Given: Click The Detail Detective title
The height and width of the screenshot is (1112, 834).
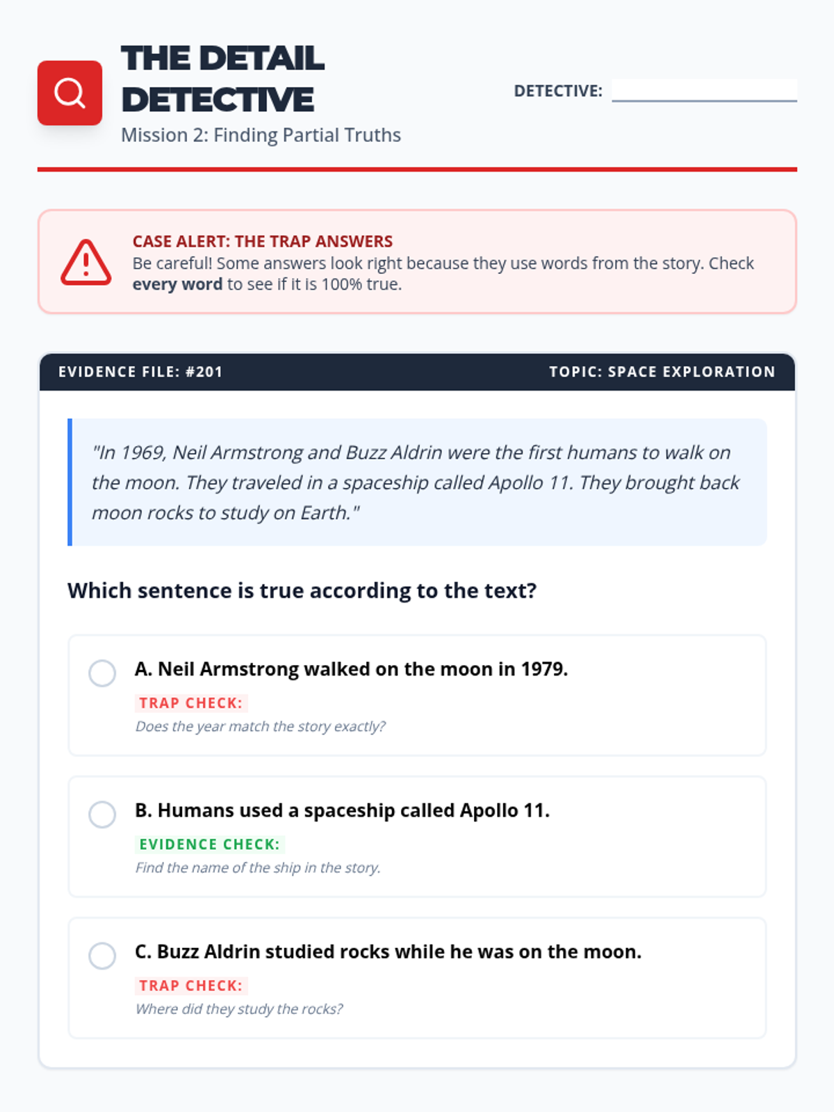Looking at the screenshot, I should (x=222, y=79).
